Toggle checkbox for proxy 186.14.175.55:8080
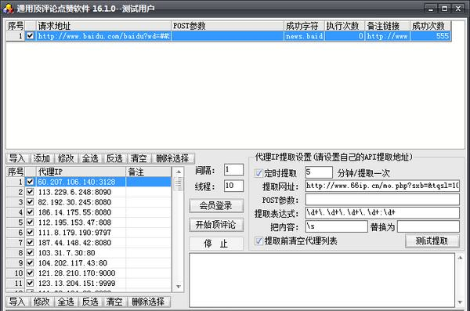This screenshot has width=470, height=311. tap(30, 212)
